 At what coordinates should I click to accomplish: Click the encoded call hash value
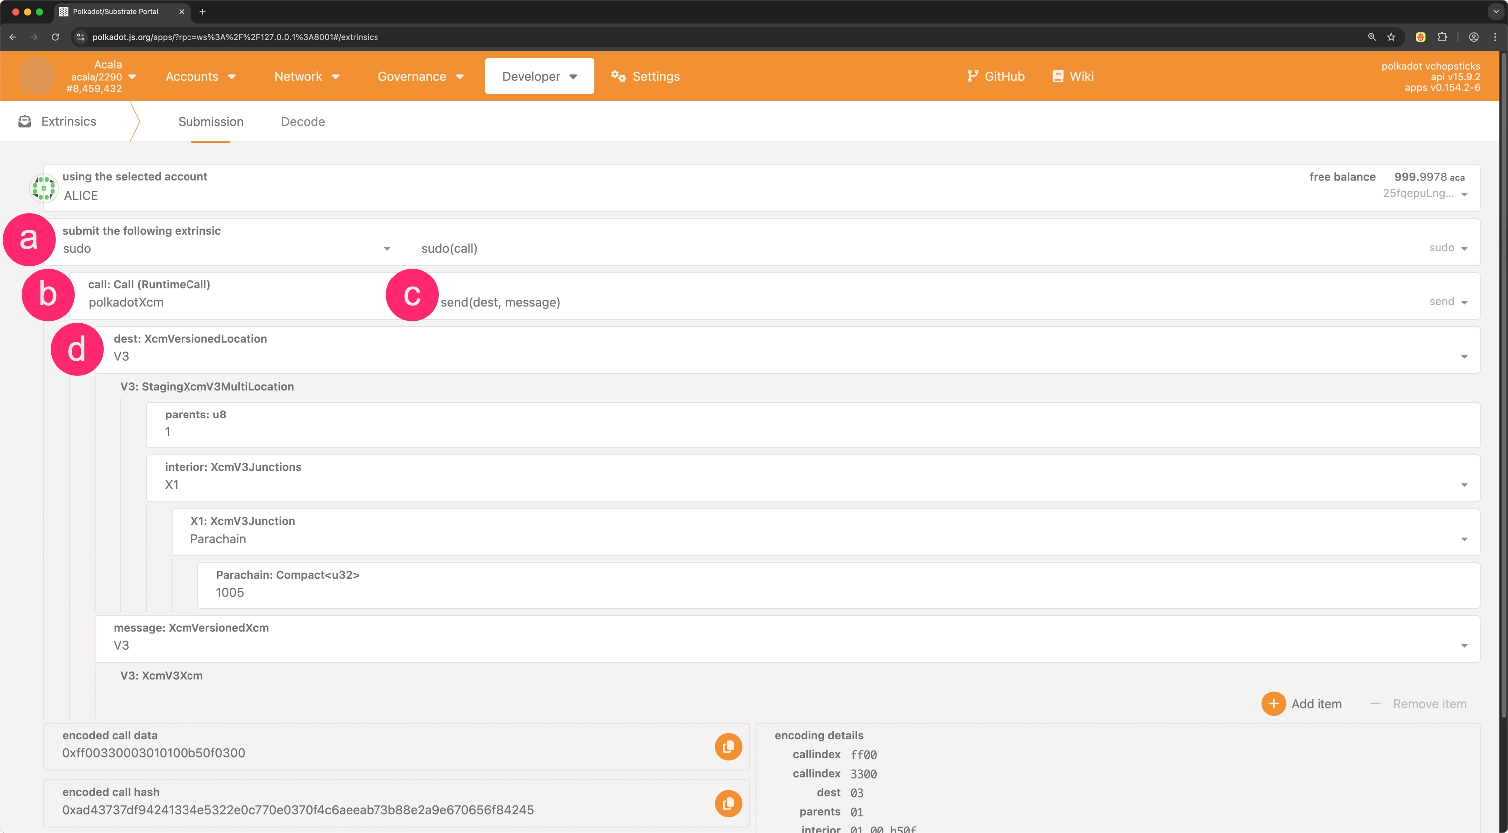coord(298,810)
